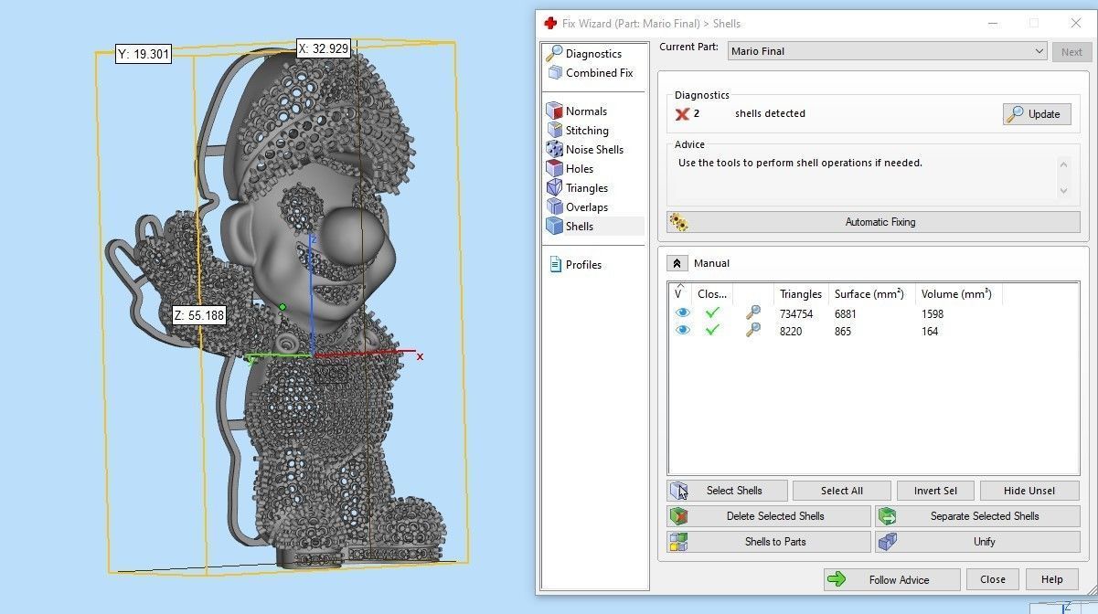Click the red X shells detected error icon
The image size is (1098, 614).
682,114
